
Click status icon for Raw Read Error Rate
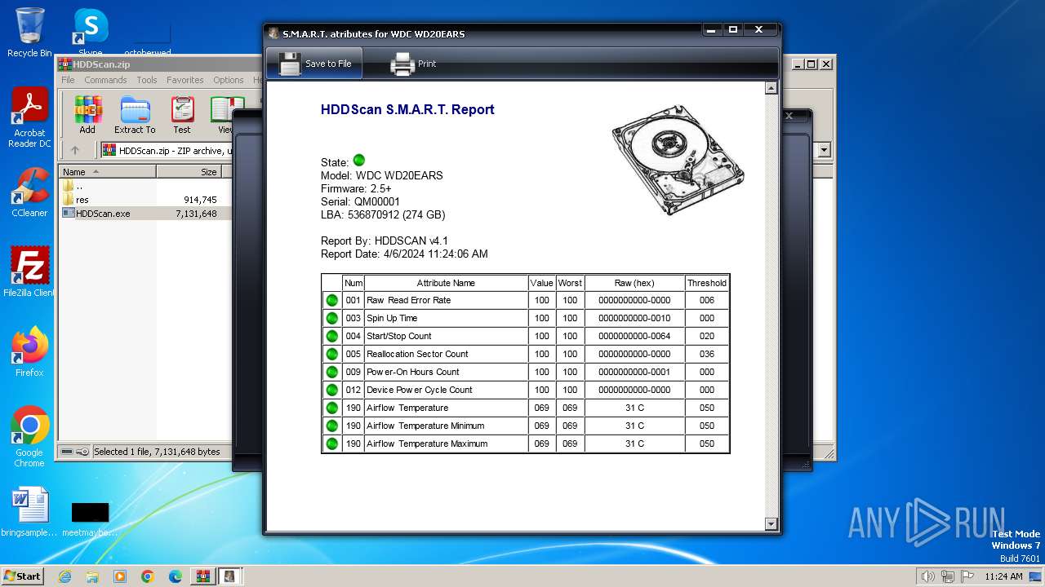click(x=331, y=300)
